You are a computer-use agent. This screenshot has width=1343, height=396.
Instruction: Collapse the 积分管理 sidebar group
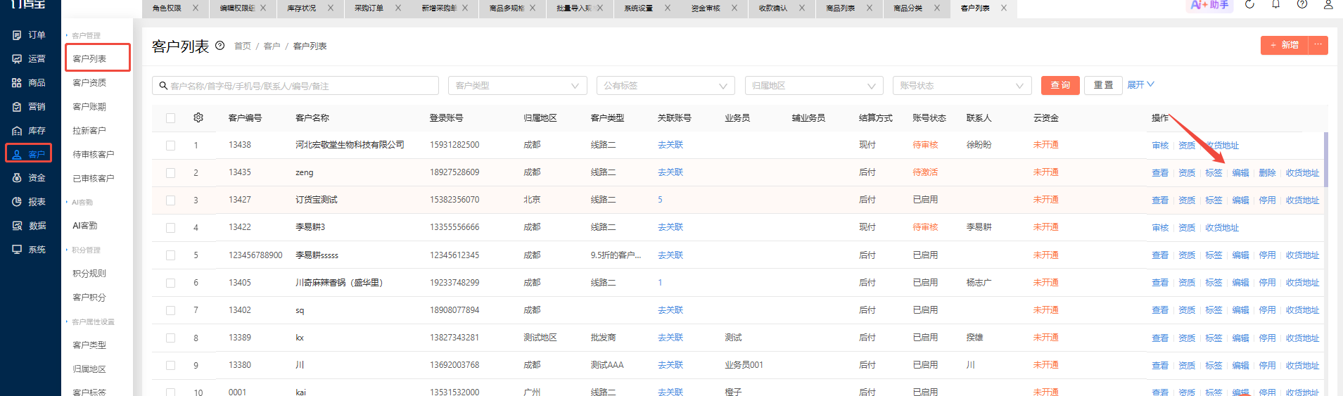83,250
